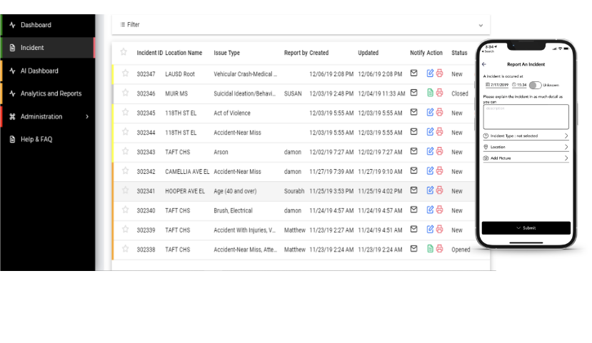This screenshot has width=592, height=343.
Task: Open the edit icon for incident 302345
Action: 430,113
